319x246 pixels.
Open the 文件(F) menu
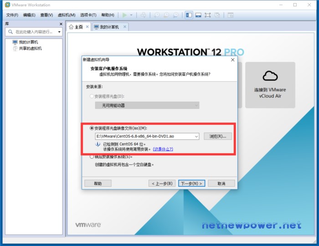point(12,15)
